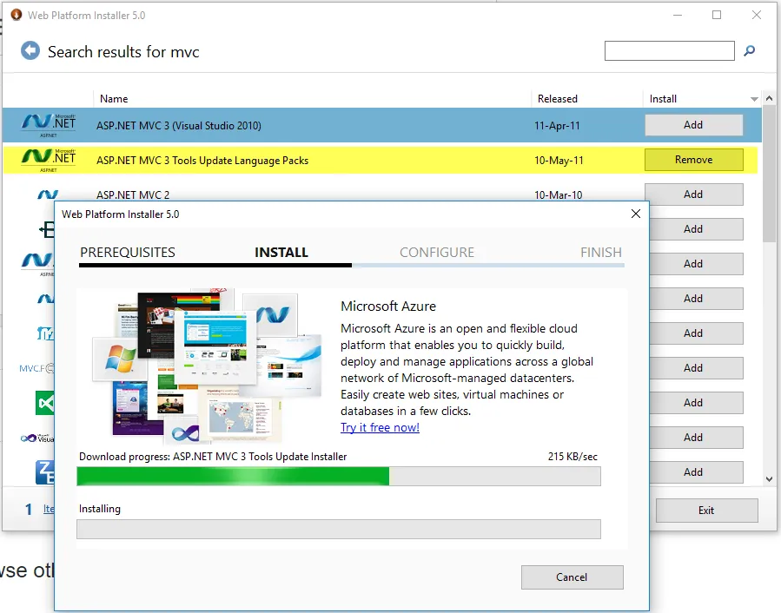Image resolution: width=781 pixels, height=613 pixels.
Task: Click the 10-Mar-10 release date
Action: 558,194
